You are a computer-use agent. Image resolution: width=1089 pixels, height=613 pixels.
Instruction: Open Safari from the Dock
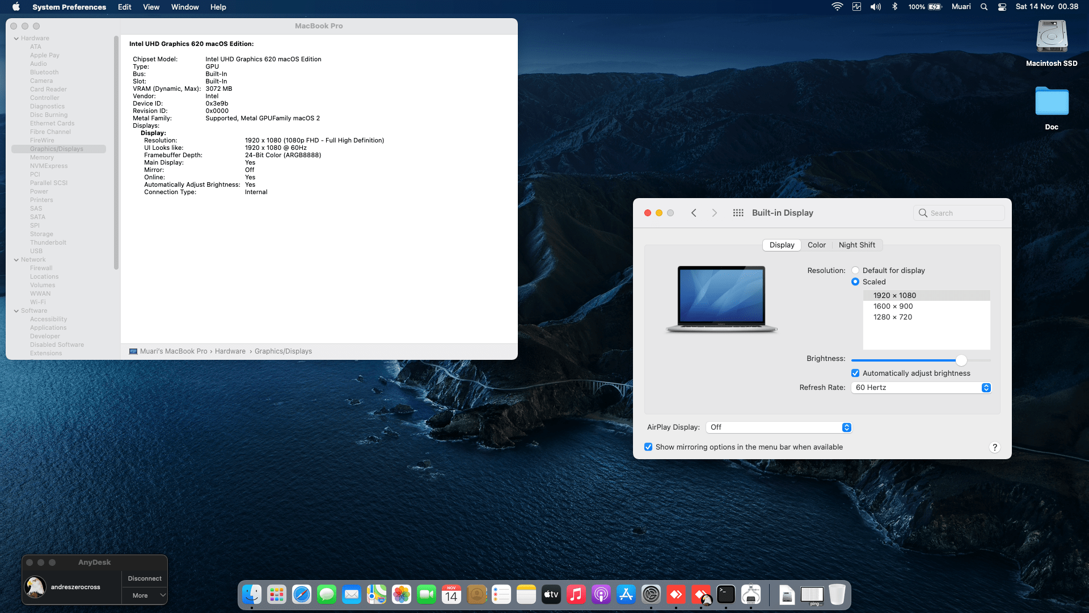302,595
